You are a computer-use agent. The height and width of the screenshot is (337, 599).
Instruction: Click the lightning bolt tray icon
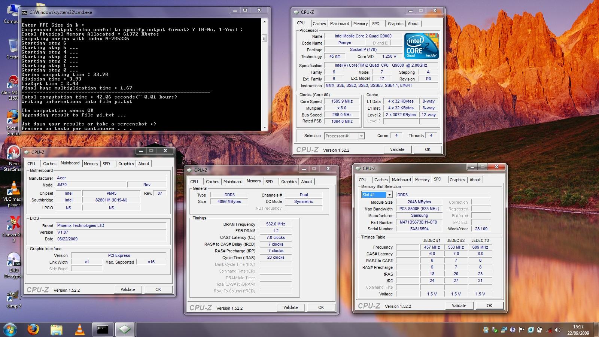513,330
